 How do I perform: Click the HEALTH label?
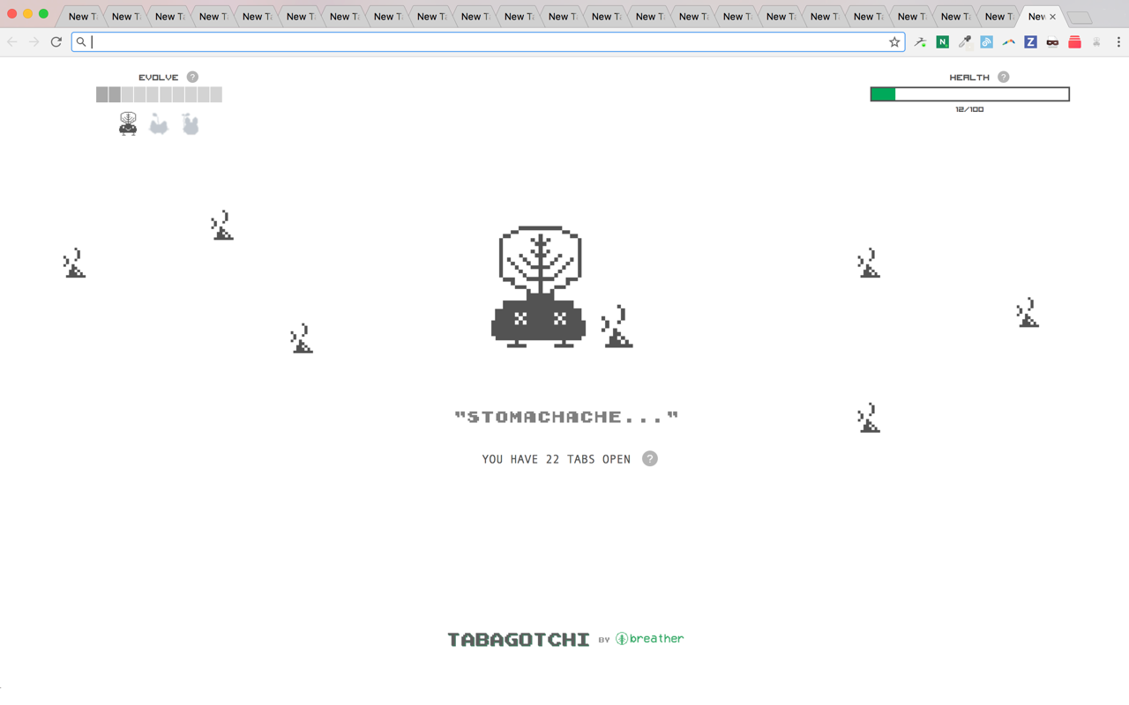click(x=969, y=78)
